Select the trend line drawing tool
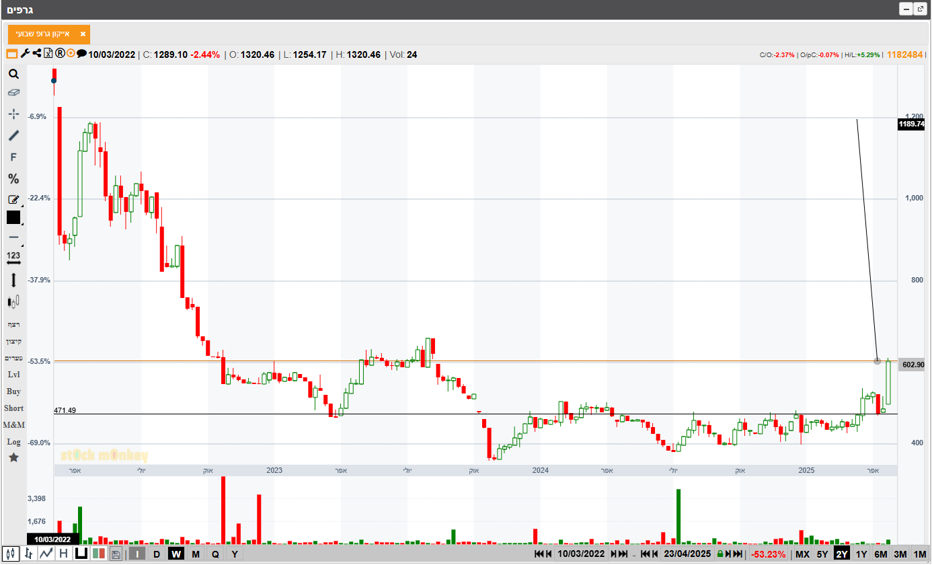The image size is (932, 565). (x=13, y=136)
